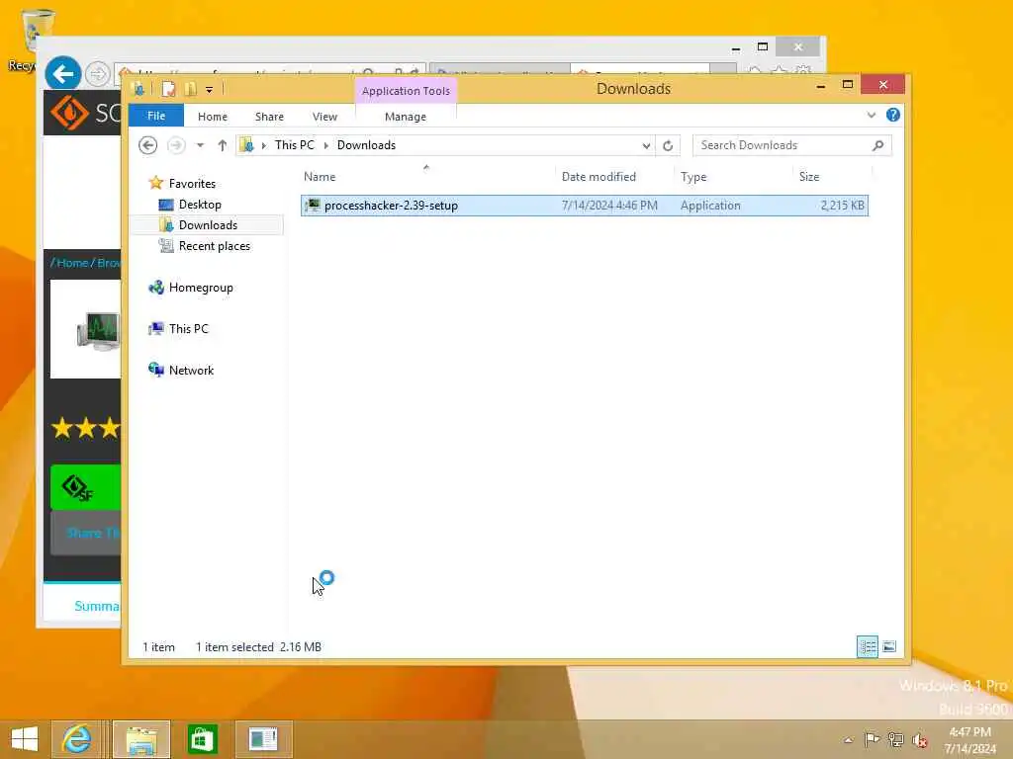
Task: Go back using Explorer's back arrow
Action: [148, 145]
